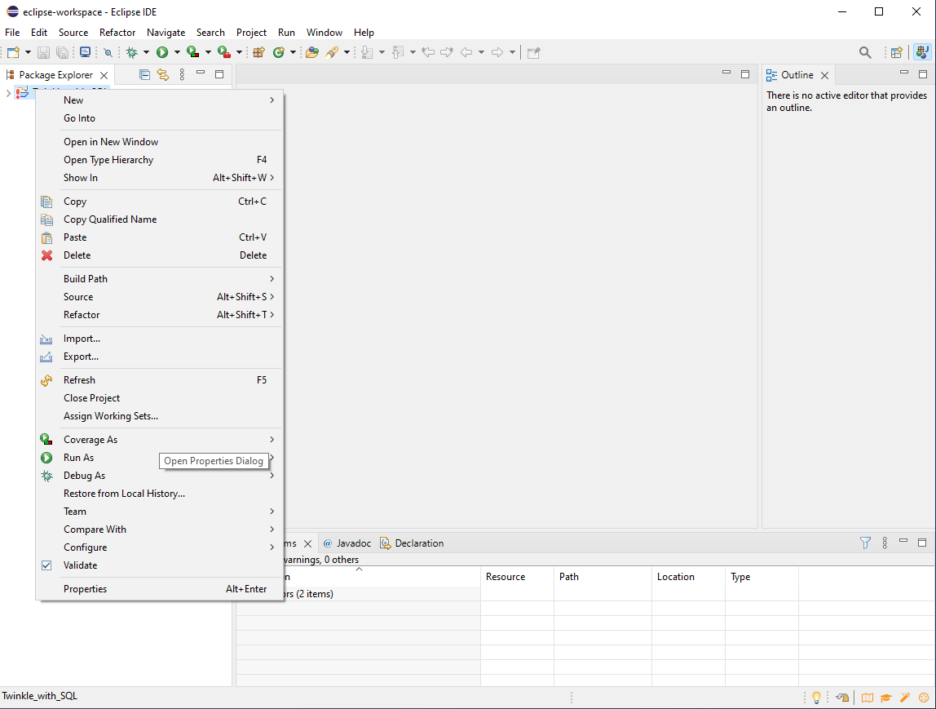This screenshot has width=936, height=709.
Task: Switch to the Javadoc tab
Action: (347, 543)
